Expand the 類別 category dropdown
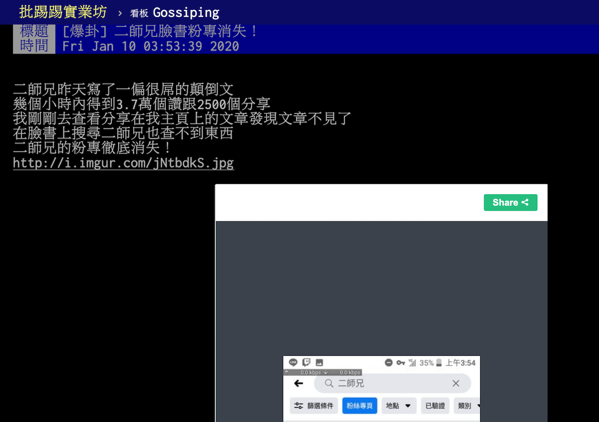 (x=467, y=405)
